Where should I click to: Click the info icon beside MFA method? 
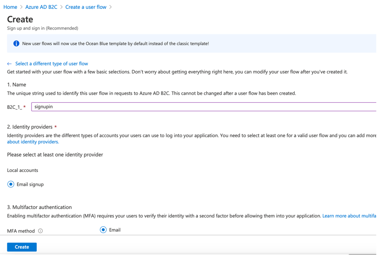[x=41, y=231]
